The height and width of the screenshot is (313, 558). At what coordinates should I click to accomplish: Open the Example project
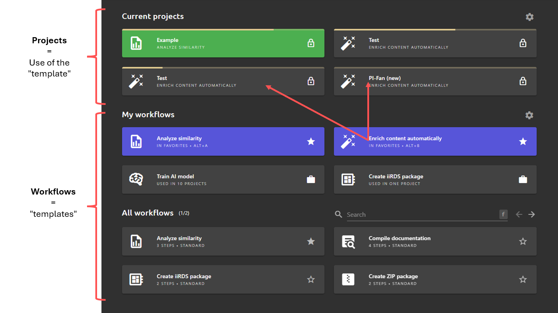tap(223, 43)
